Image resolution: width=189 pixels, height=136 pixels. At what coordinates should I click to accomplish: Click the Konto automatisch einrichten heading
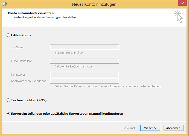[x=31, y=13]
